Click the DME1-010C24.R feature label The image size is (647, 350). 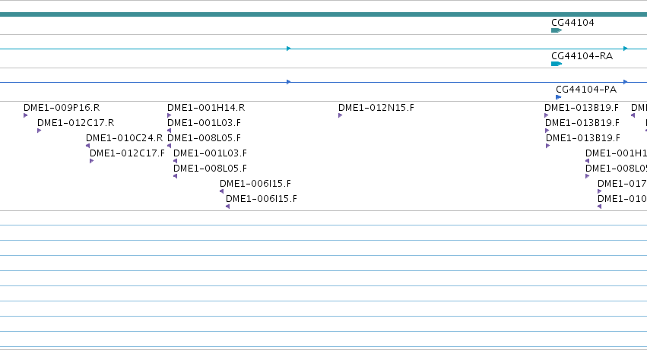(x=124, y=138)
